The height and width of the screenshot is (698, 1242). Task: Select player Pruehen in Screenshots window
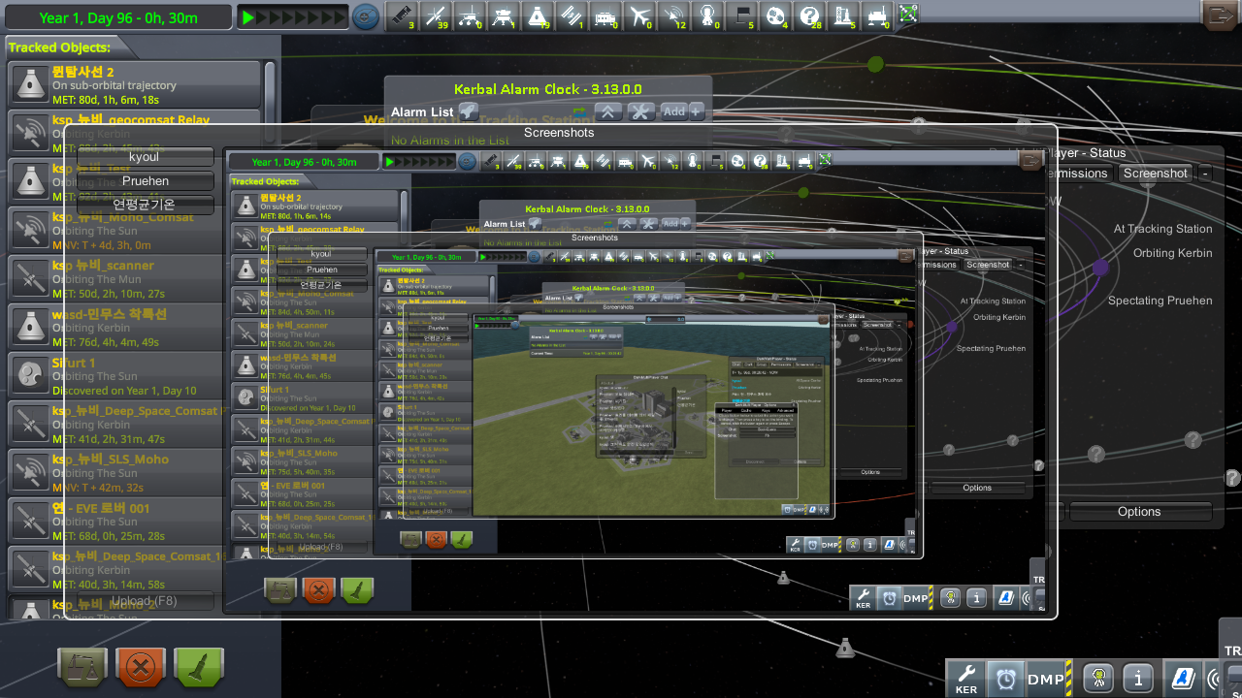146,181
